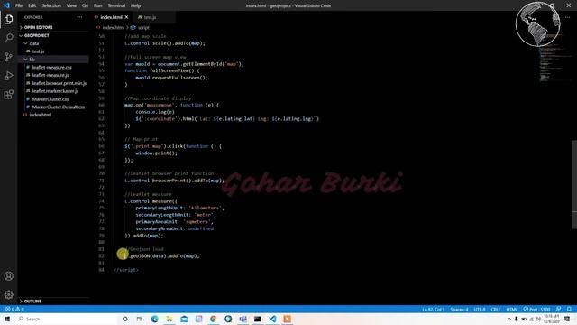Collapse the GEOPROJECT folder section
Image resolution: width=577 pixels, height=325 pixels.
[x=36, y=35]
